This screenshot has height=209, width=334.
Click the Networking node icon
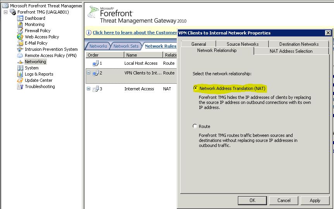pos(20,62)
